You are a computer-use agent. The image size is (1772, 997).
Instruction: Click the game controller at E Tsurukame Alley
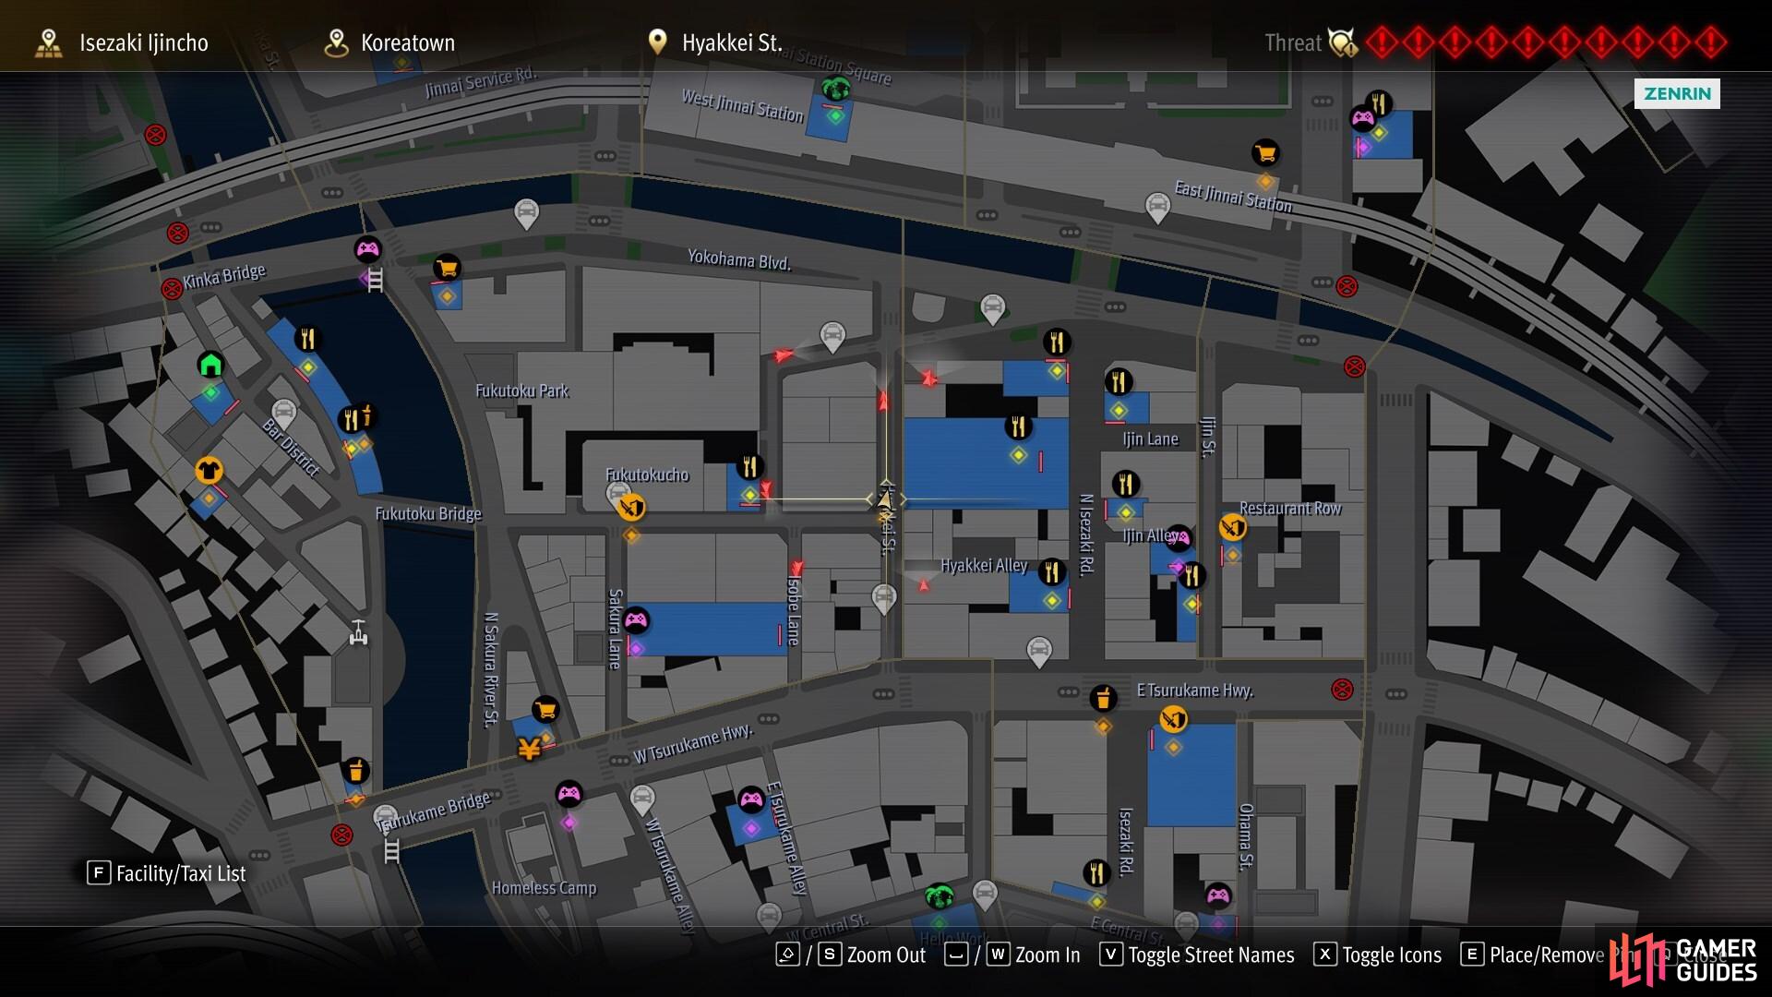751,799
